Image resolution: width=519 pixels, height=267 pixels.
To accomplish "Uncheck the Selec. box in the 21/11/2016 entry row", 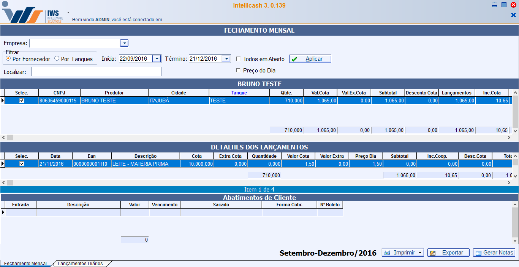I will (x=22, y=164).
